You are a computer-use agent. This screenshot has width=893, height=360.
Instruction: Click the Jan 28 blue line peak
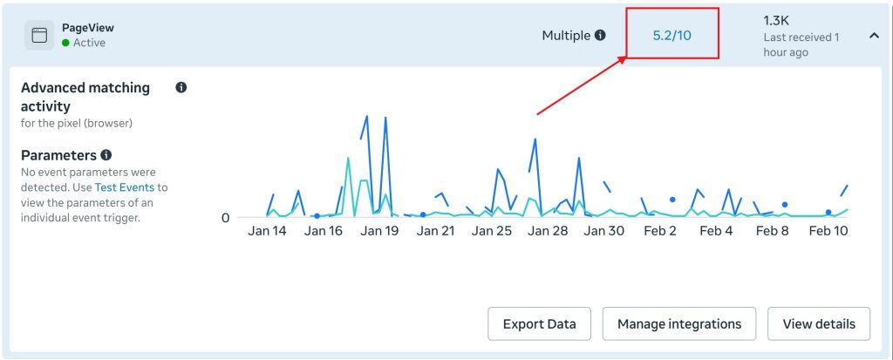[x=535, y=139]
